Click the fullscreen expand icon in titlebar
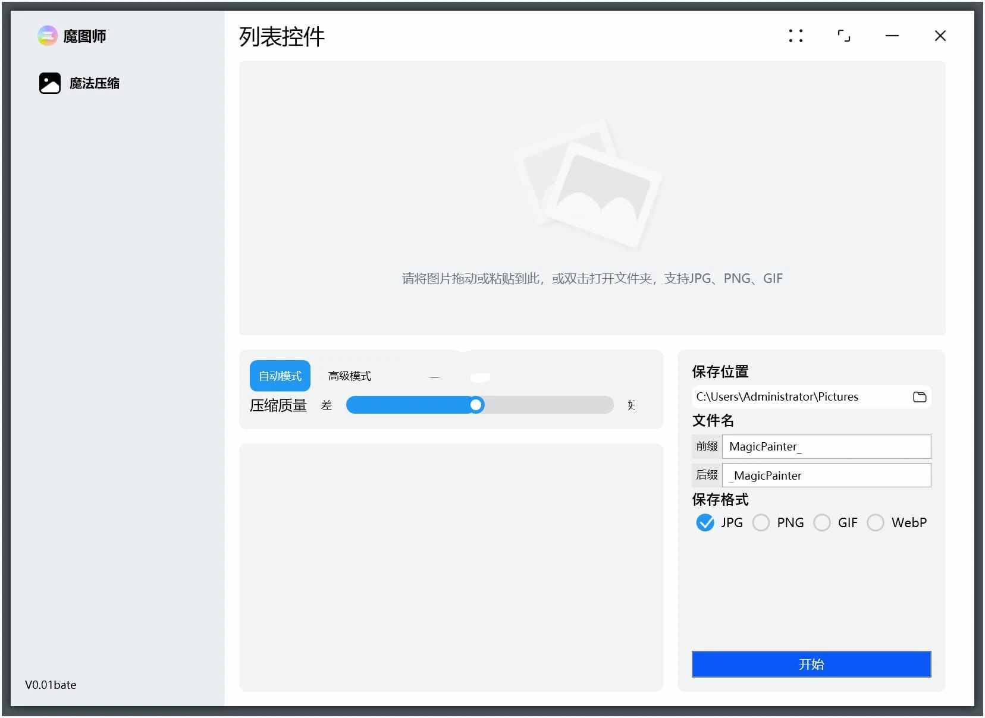This screenshot has width=985, height=718. click(x=845, y=36)
